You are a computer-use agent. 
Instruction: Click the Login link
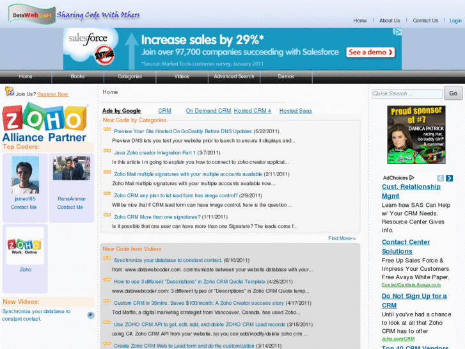click(455, 20)
